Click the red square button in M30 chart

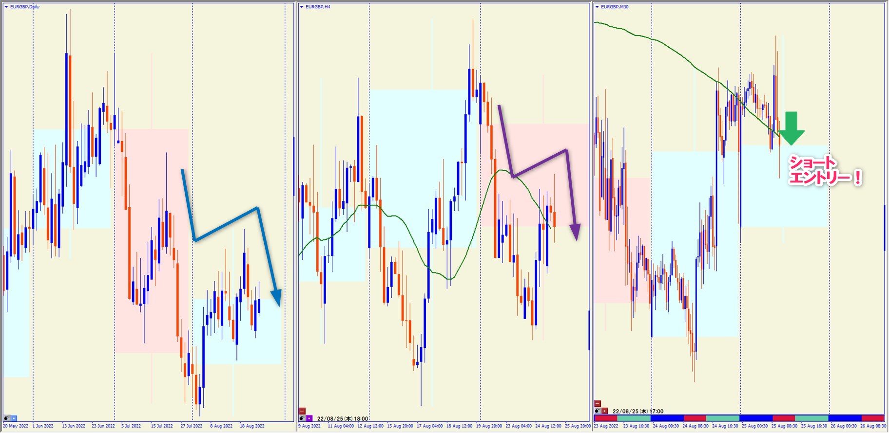pyautogui.click(x=605, y=411)
